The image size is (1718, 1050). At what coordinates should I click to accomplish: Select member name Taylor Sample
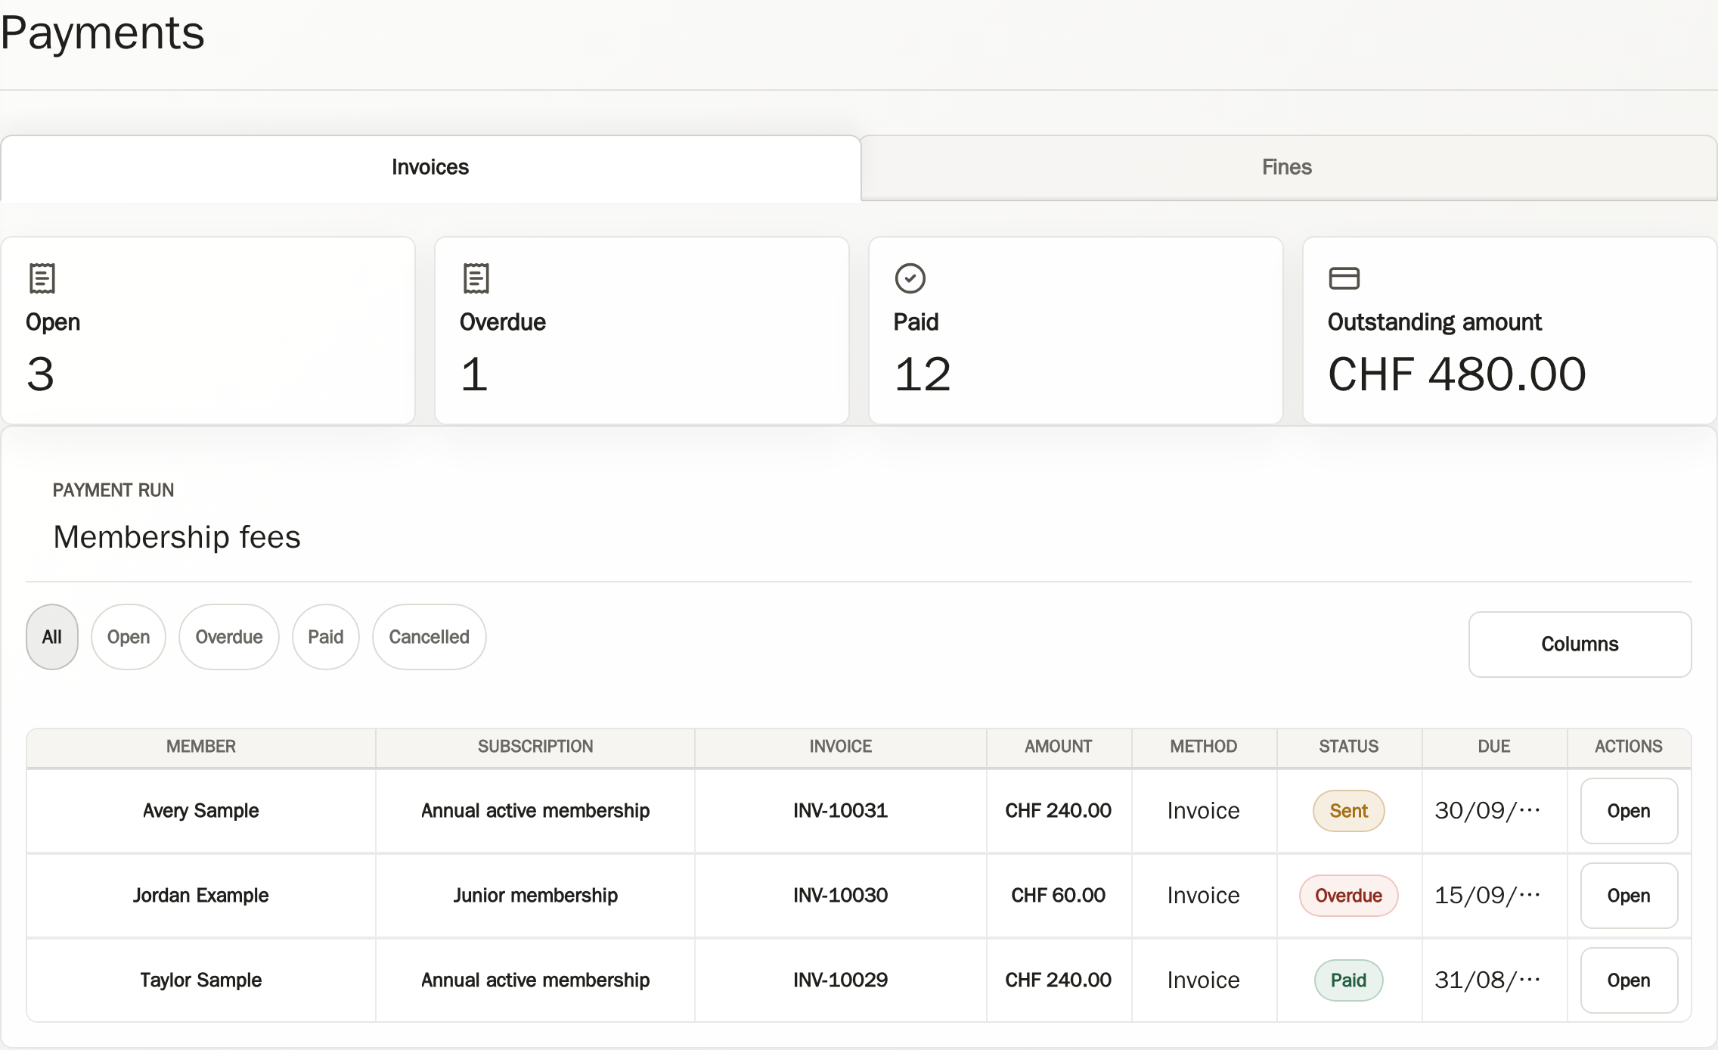(x=201, y=980)
